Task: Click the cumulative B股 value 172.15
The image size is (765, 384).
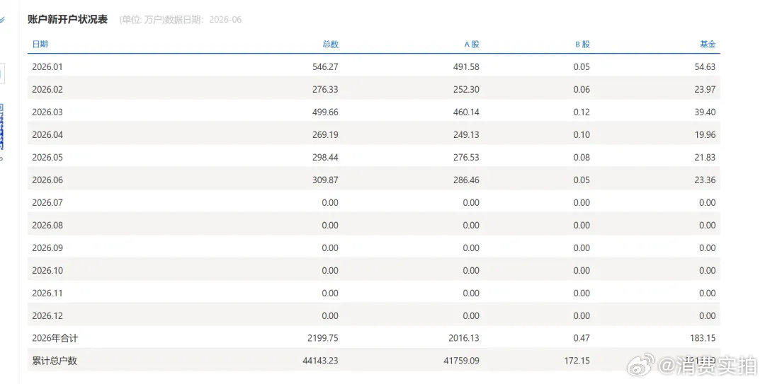Action: point(577,361)
